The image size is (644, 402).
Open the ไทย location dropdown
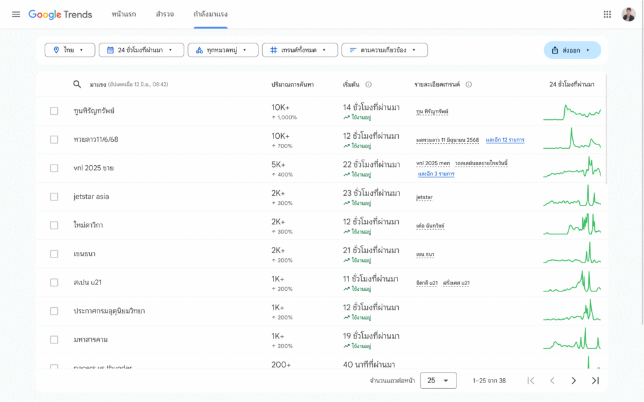click(x=70, y=50)
